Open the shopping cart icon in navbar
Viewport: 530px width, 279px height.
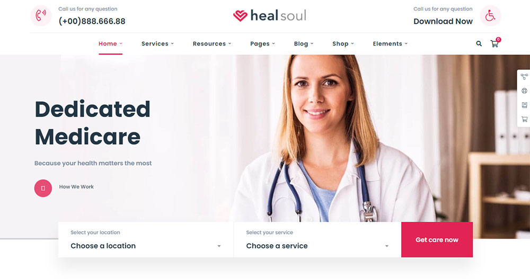(x=495, y=43)
